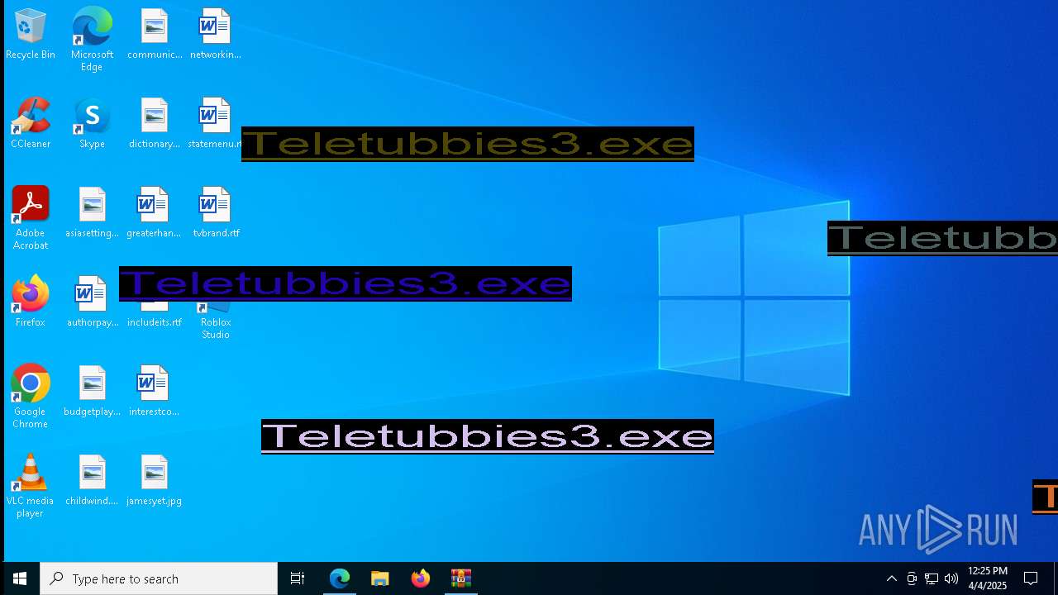1058x595 pixels.
Task: Select the jamesyet.jpg image file
Action: coord(155,481)
